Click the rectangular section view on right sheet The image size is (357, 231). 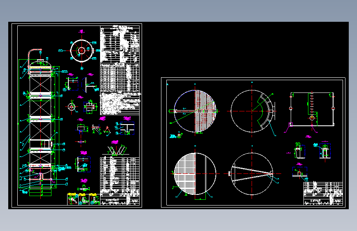pyautogui.click(x=312, y=109)
